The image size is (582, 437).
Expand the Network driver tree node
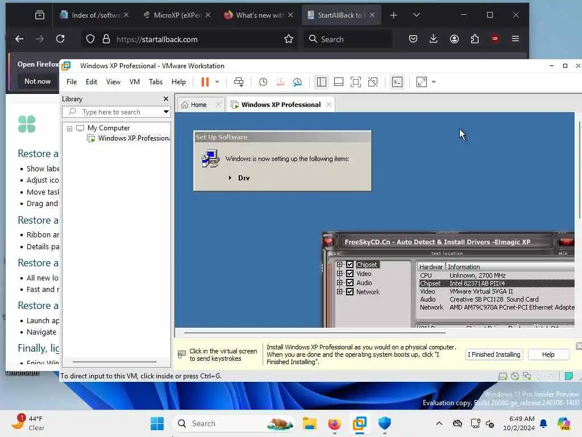click(340, 292)
